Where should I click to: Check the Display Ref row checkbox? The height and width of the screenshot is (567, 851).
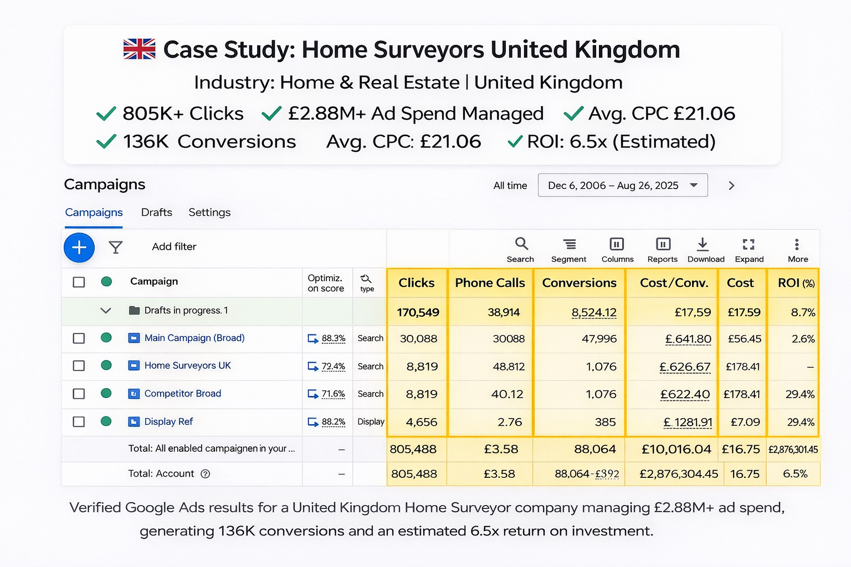pyautogui.click(x=79, y=422)
